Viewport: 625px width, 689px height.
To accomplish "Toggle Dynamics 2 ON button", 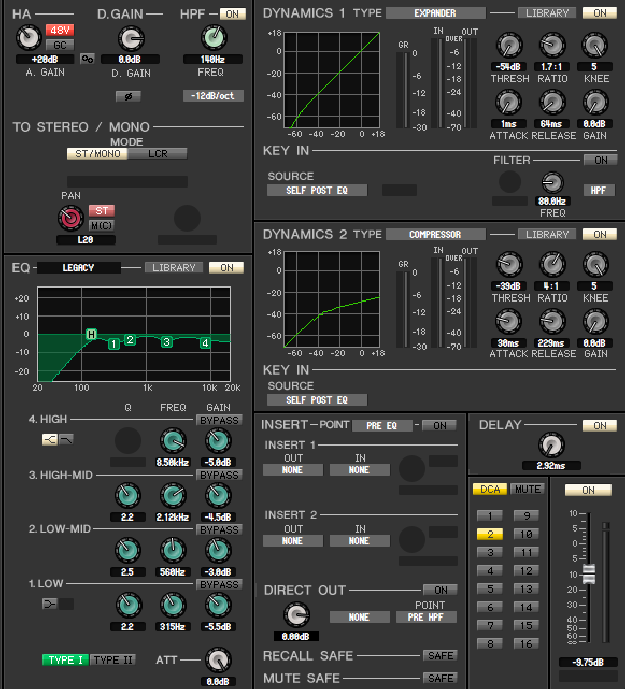I will pos(600,234).
